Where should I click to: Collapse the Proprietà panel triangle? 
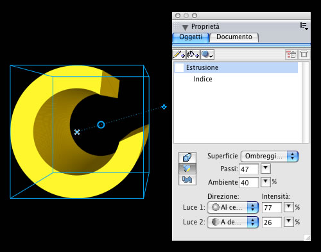pos(185,27)
